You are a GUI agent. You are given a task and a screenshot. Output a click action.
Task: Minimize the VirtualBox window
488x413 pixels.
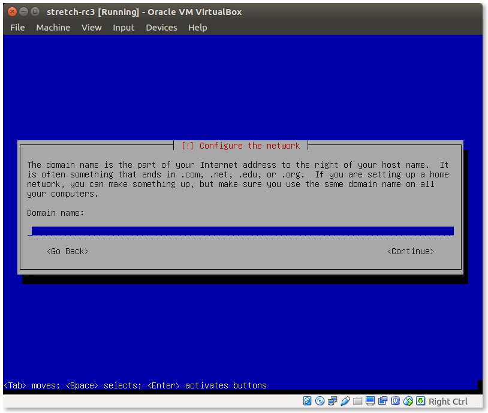pyautogui.click(x=23, y=12)
